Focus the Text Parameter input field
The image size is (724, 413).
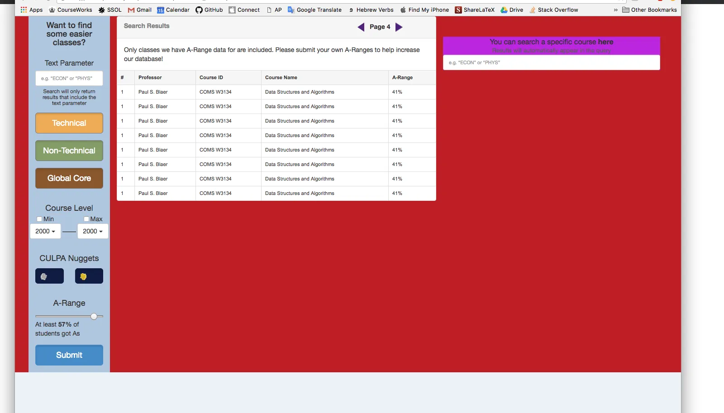[69, 78]
